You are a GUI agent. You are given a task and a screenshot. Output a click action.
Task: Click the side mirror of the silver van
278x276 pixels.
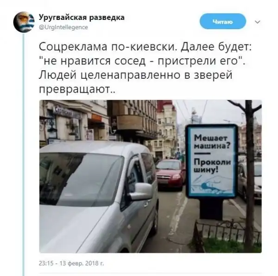click(140, 192)
